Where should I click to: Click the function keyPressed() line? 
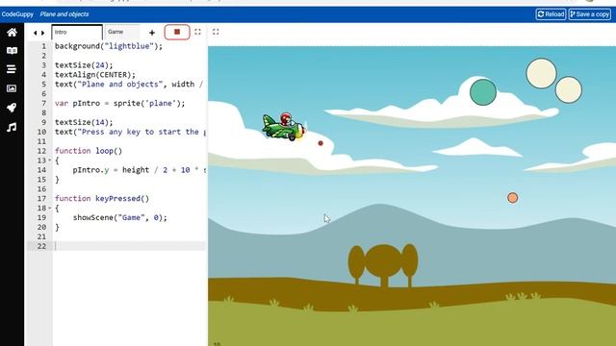[x=102, y=199]
